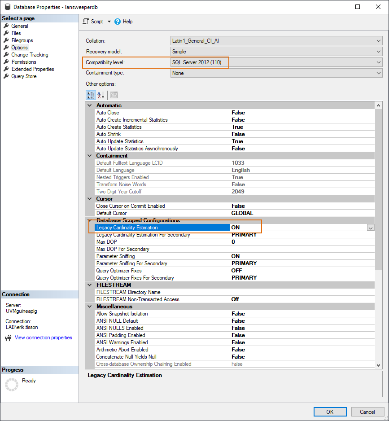Sort properties alphabetically with the A-Z icon

pyautogui.click(x=101, y=95)
